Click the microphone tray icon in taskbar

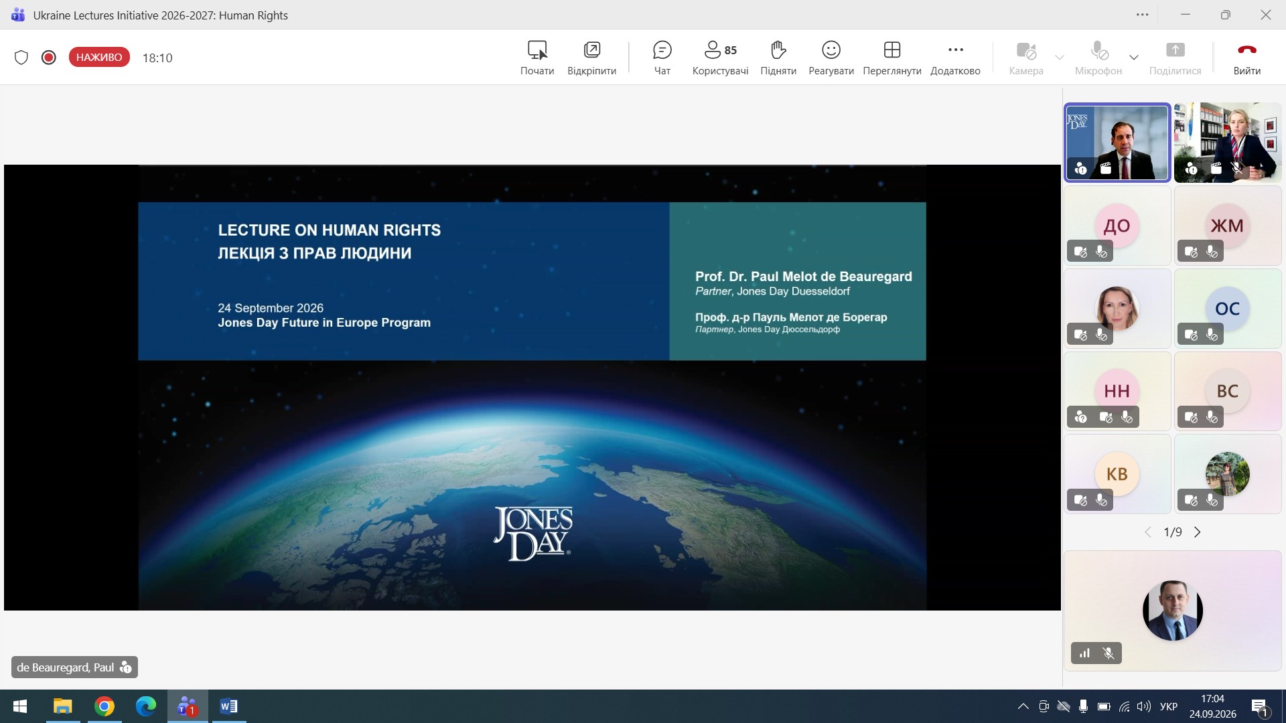[x=1083, y=706]
